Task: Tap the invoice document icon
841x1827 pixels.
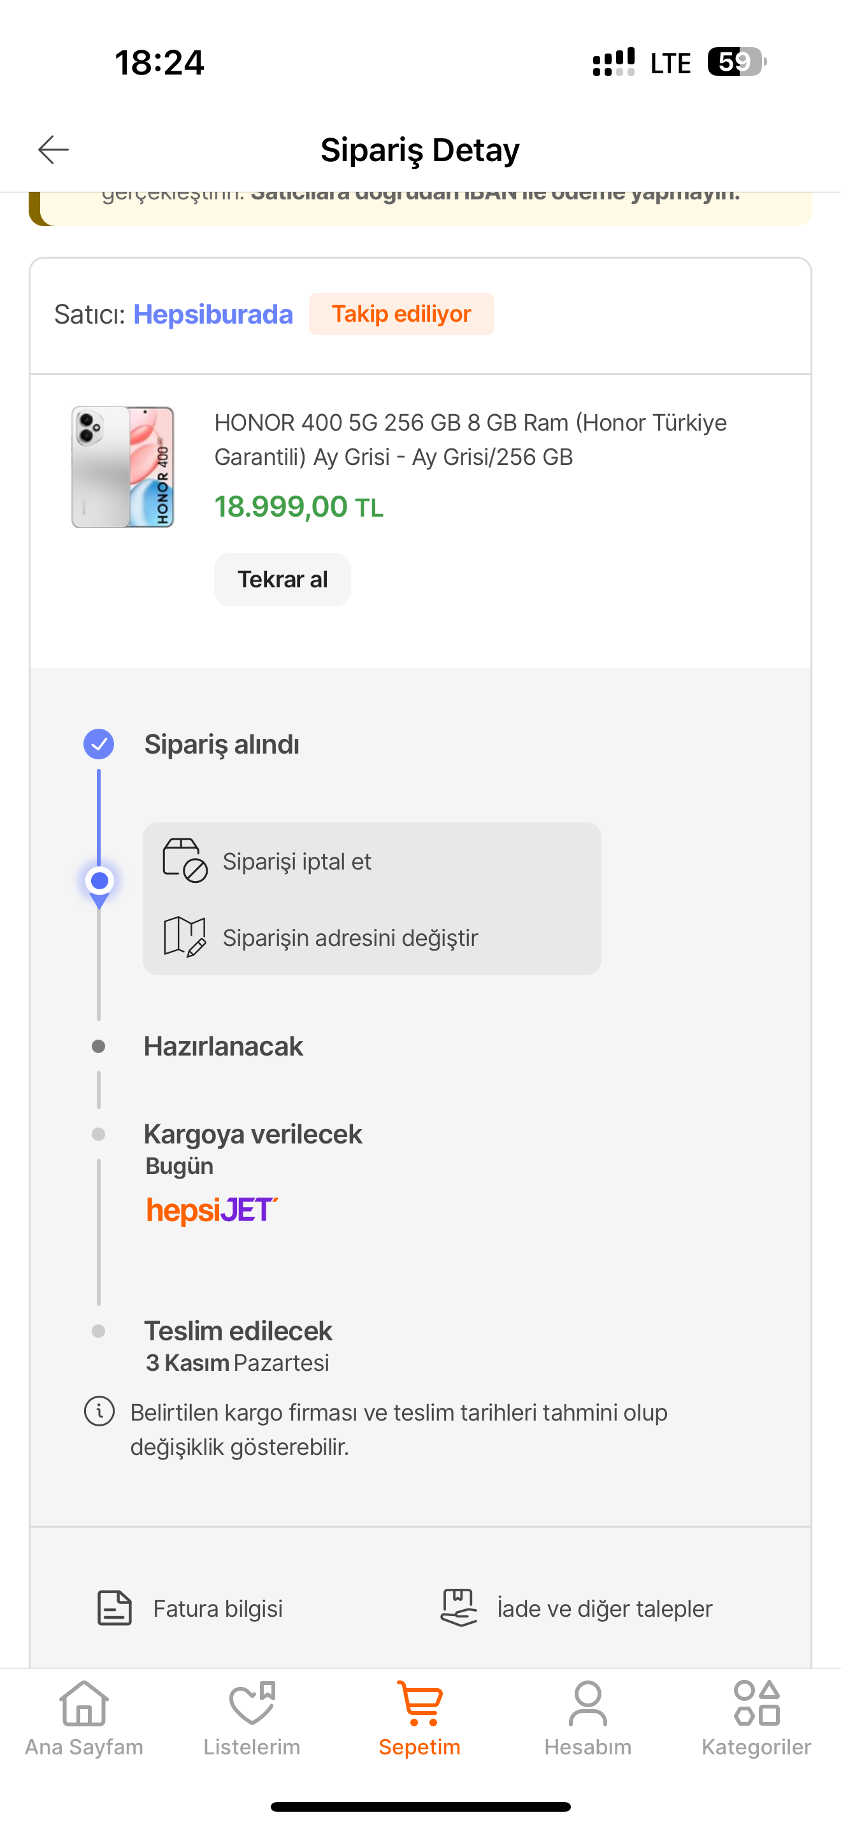Action: [114, 1608]
